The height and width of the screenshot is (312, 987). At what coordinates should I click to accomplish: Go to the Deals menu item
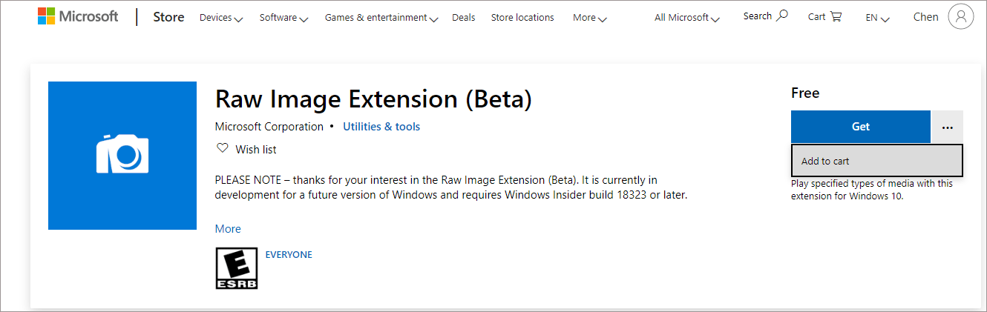click(x=464, y=18)
